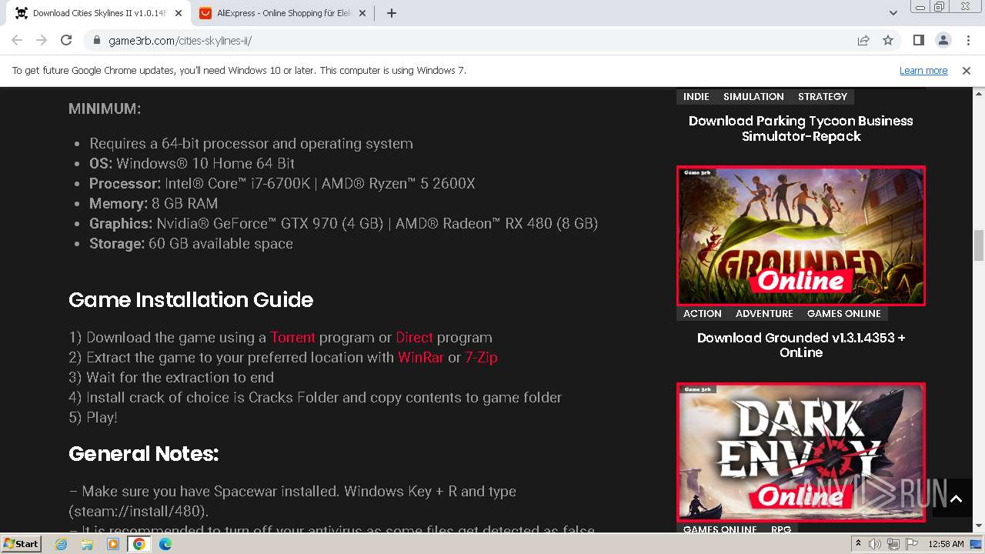Select Chrome in the taskbar
The width and height of the screenshot is (985, 554).
point(139,544)
